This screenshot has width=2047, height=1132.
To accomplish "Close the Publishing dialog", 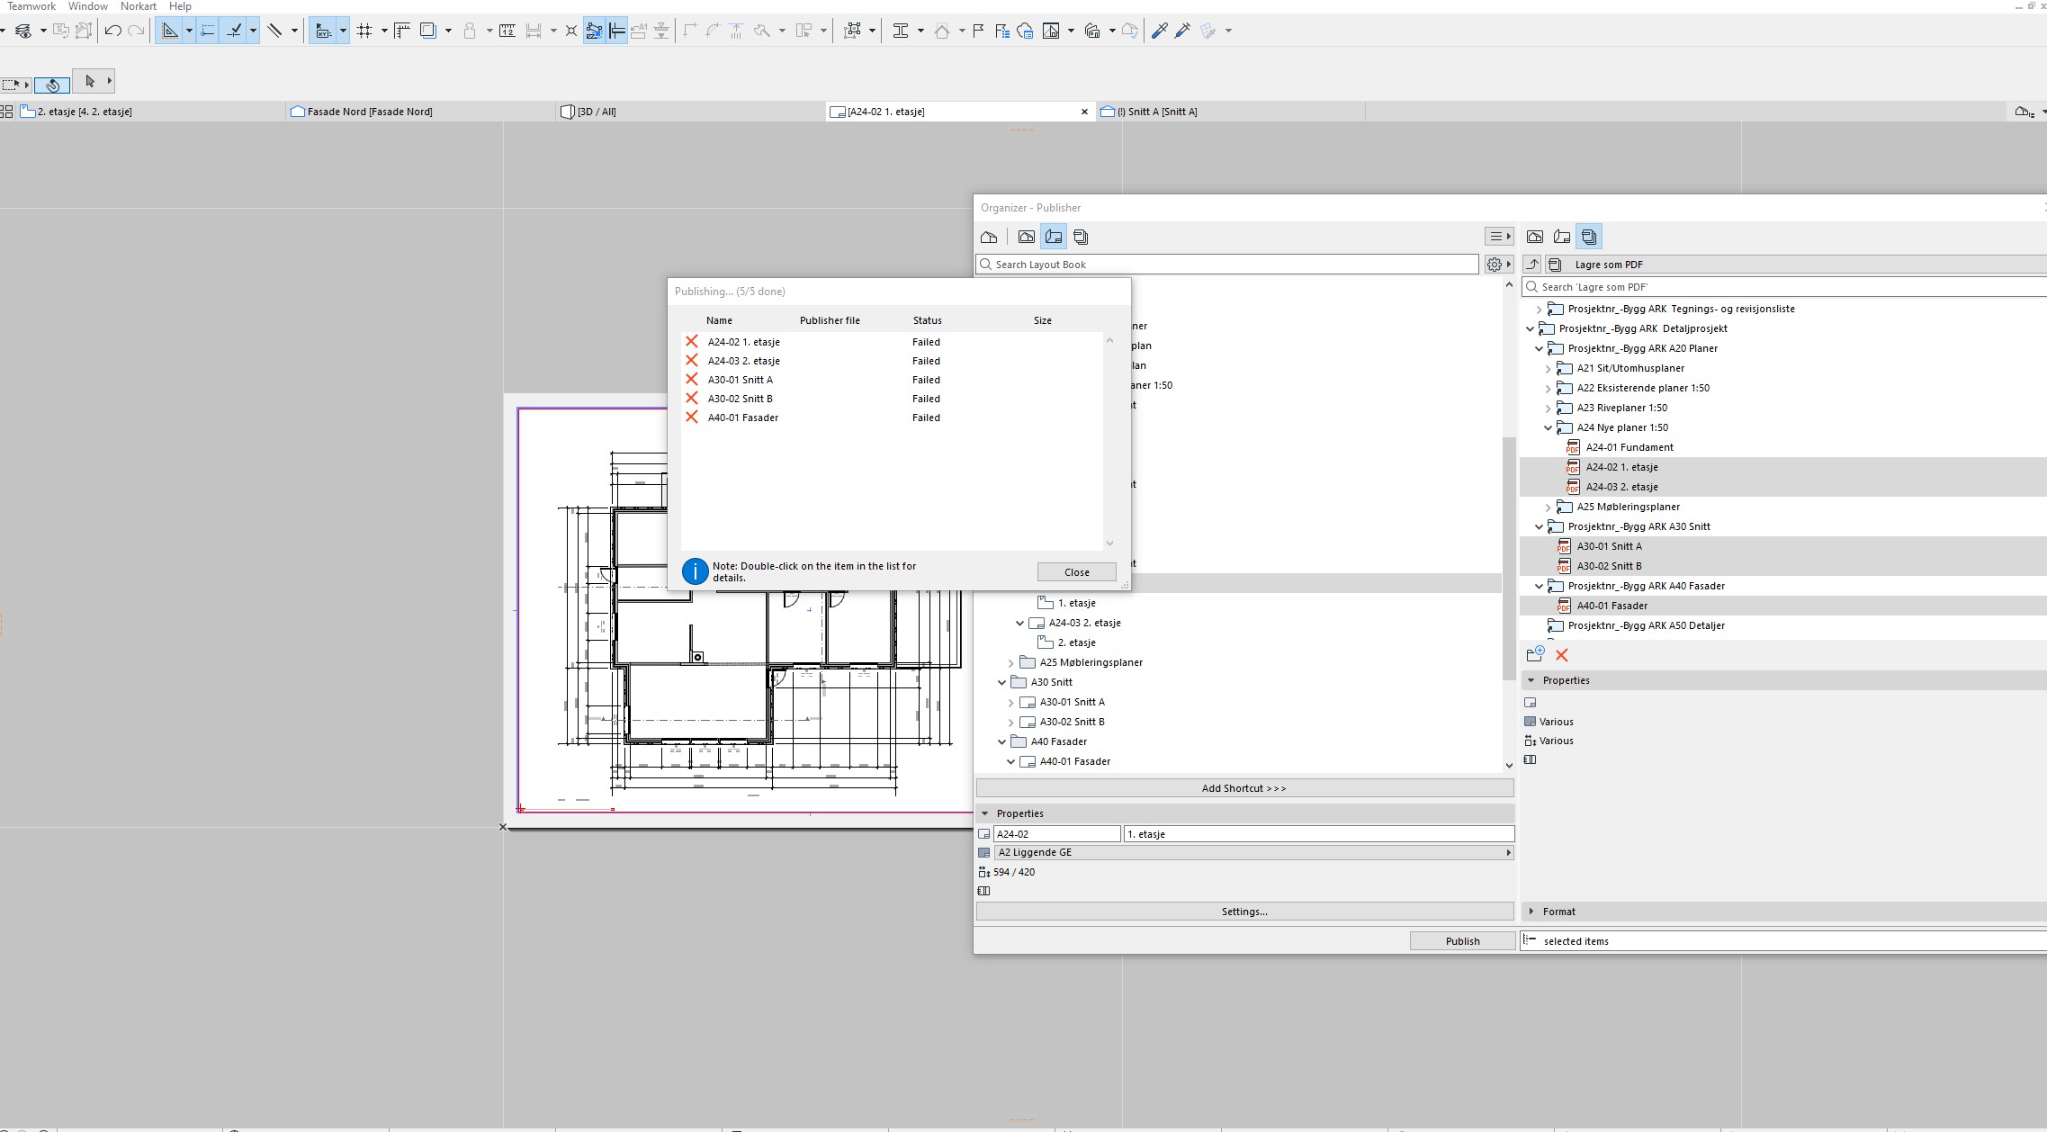I will pos(1076,572).
